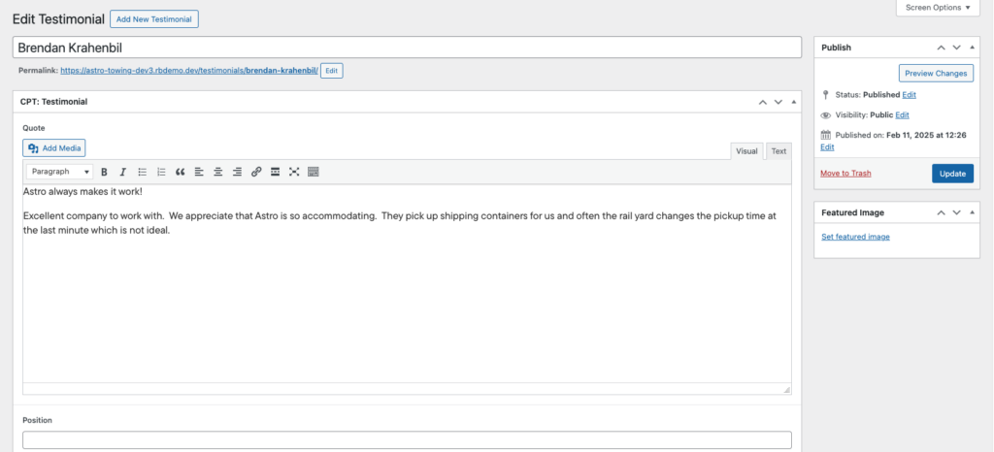Image resolution: width=994 pixels, height=452 pixels.
Task: Click the insert/edit link icon
Action: point(256,172)
